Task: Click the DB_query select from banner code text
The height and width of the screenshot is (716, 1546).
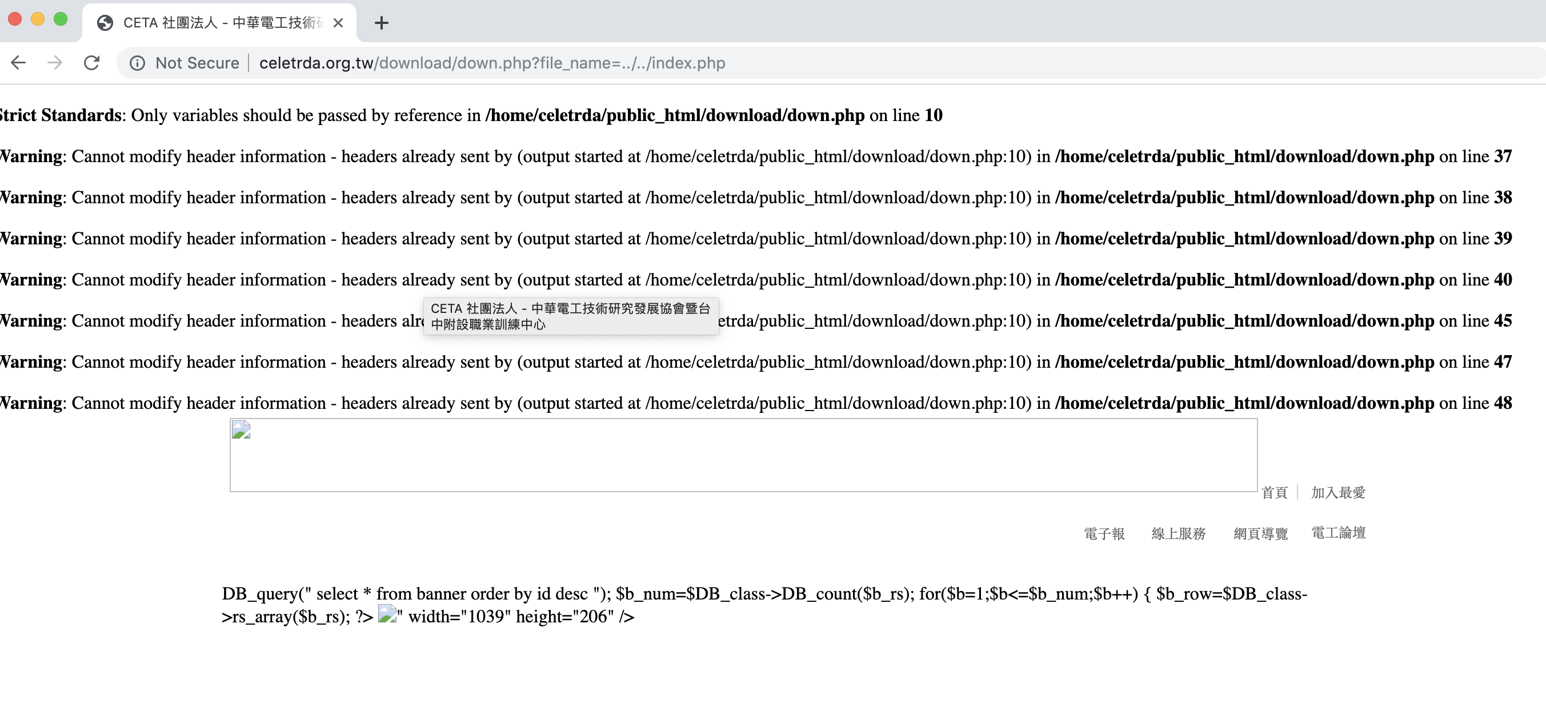Action: pos(764,605)
